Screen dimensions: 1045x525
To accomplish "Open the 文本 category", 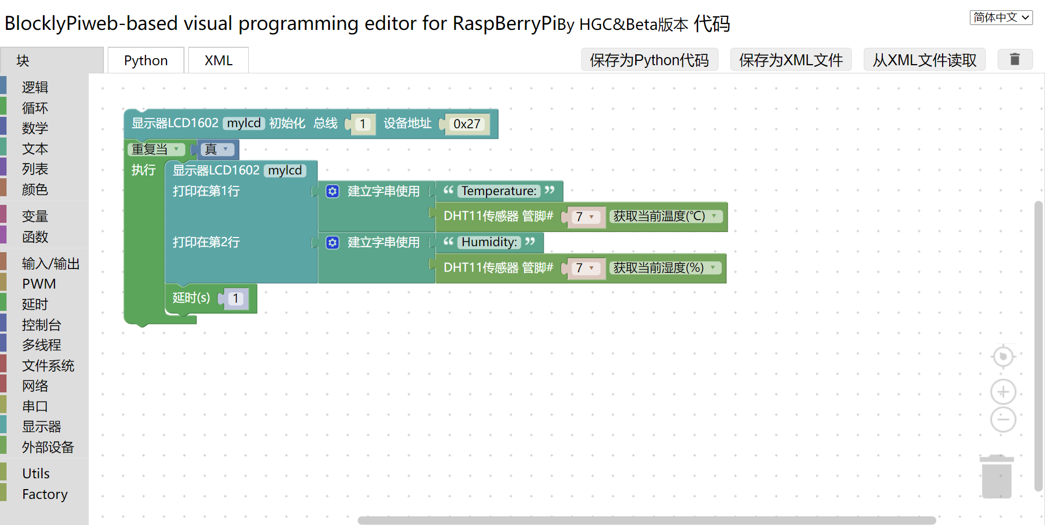I will 44,149.
